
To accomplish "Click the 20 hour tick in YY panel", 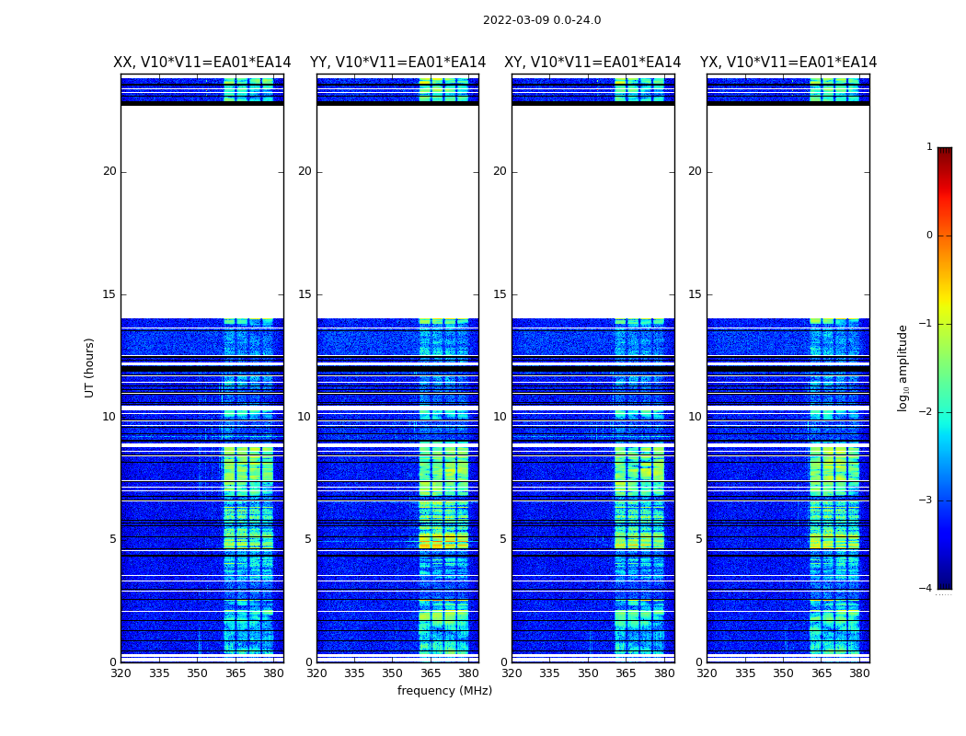I will pos(305,171).
